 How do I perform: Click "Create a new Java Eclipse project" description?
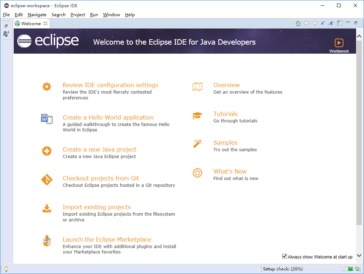point(99,157)
